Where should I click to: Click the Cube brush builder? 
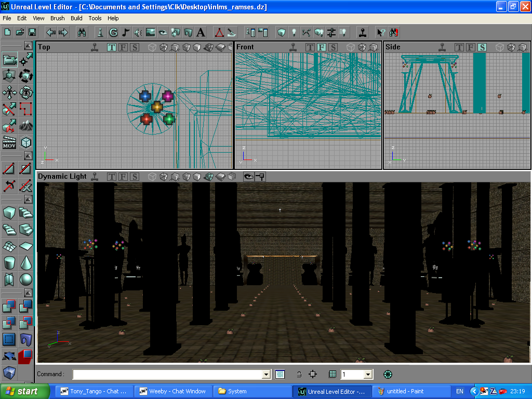tap(9, 213)
